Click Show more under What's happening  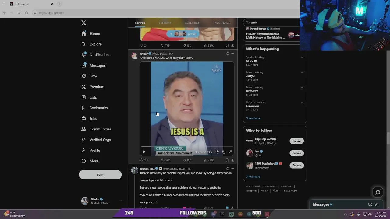[x=253, y=118]
